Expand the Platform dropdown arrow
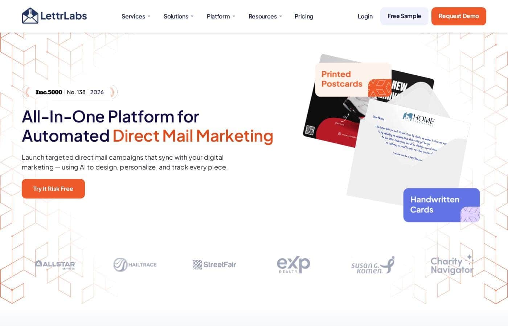508x326 pixels. point(234,16)
